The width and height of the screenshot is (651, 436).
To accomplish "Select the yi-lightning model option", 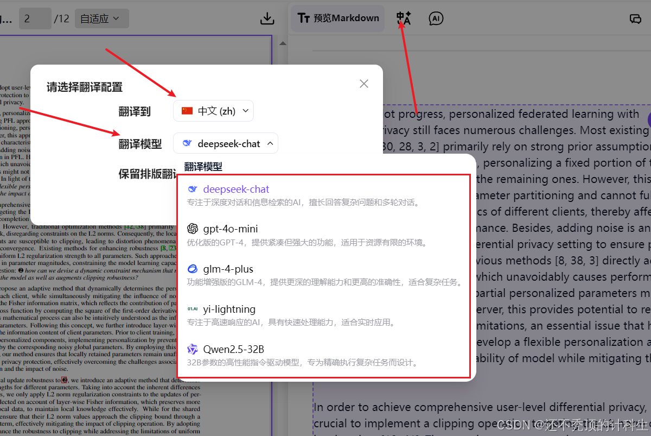I will coord(323,315).
